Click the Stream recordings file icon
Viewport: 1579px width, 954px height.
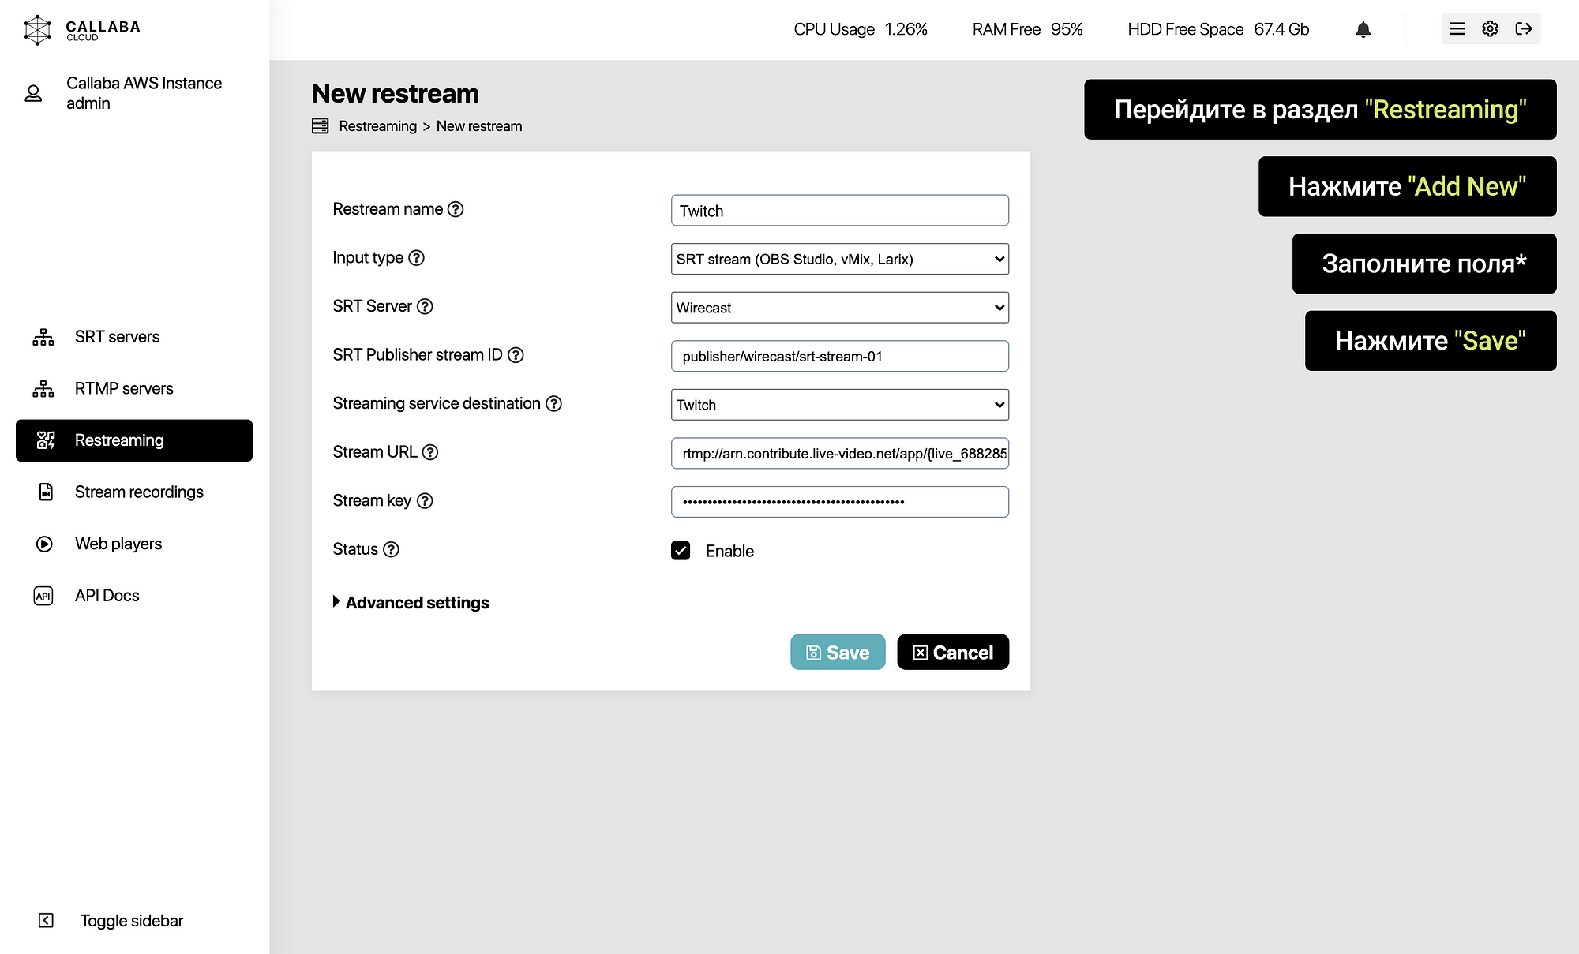click(46, 492)
